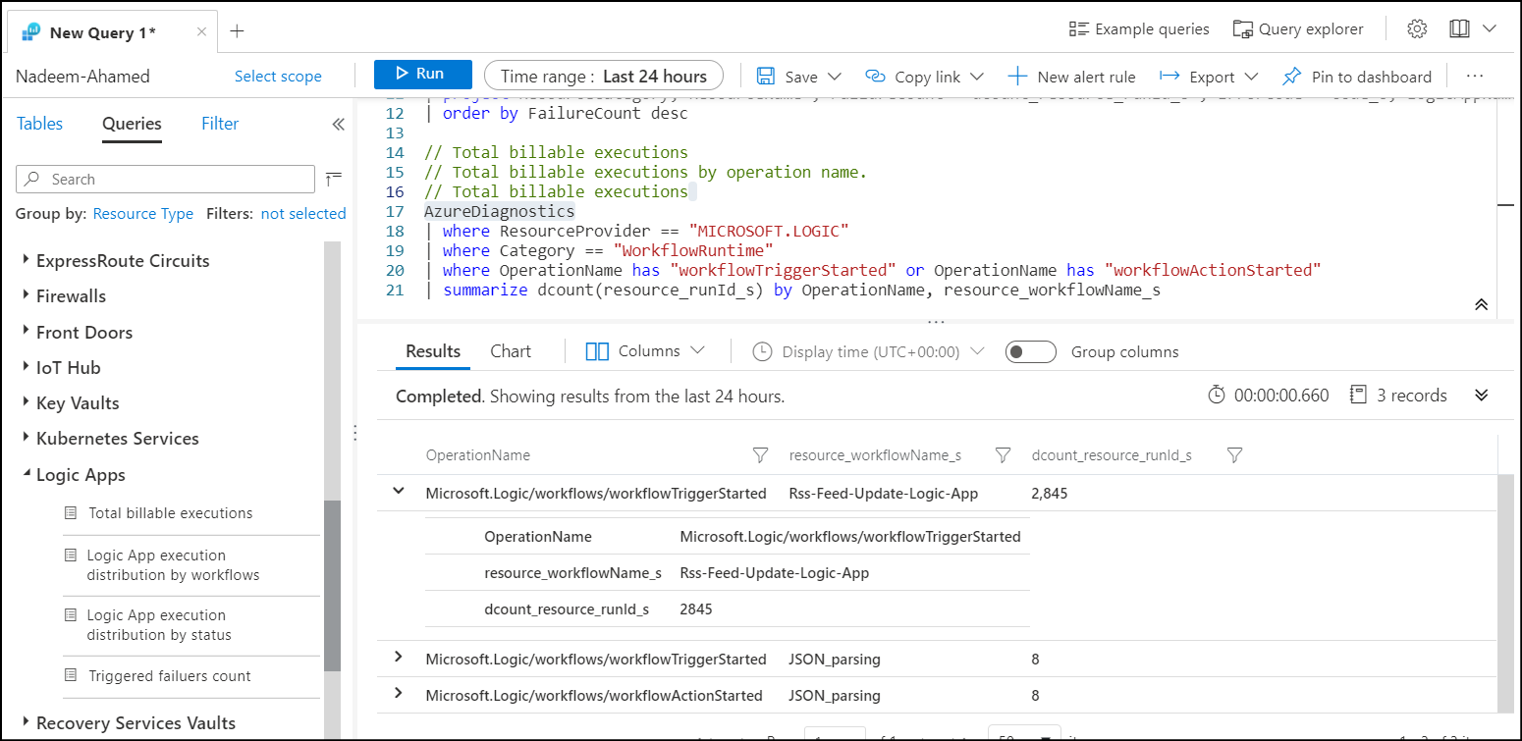Expand dropdown next to book icon
This screenshot has height=741, width=1522.
[1490, 29]
